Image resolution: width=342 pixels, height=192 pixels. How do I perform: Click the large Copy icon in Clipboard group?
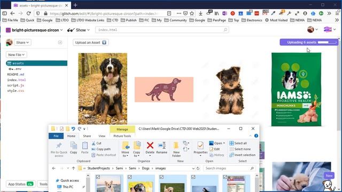pyautogui.click(x=74, y=148)
